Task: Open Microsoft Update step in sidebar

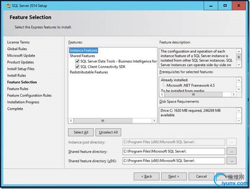Action: 21,56
